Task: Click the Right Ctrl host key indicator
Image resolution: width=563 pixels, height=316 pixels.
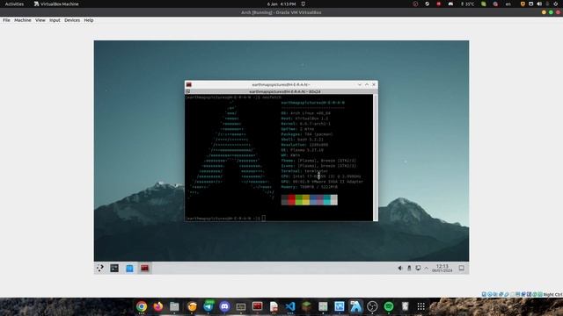Action: point(552,295)
